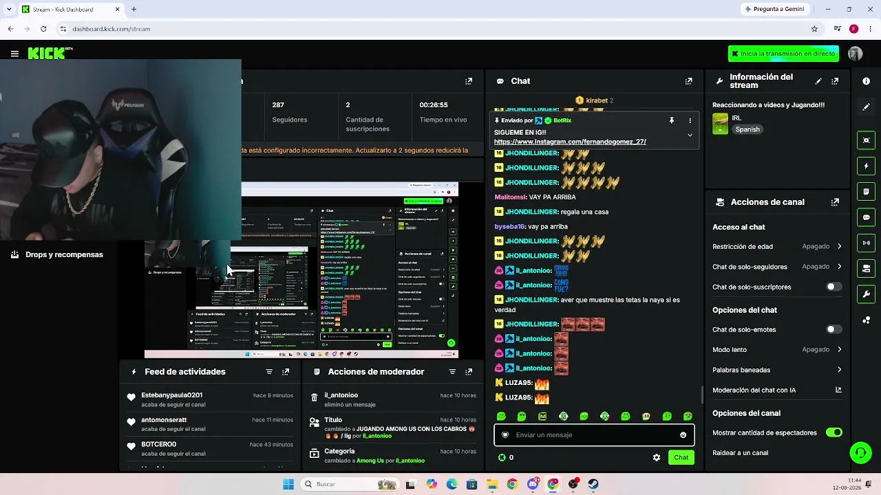Pop out the Acciones de canal panel

[x=835, y=202]
